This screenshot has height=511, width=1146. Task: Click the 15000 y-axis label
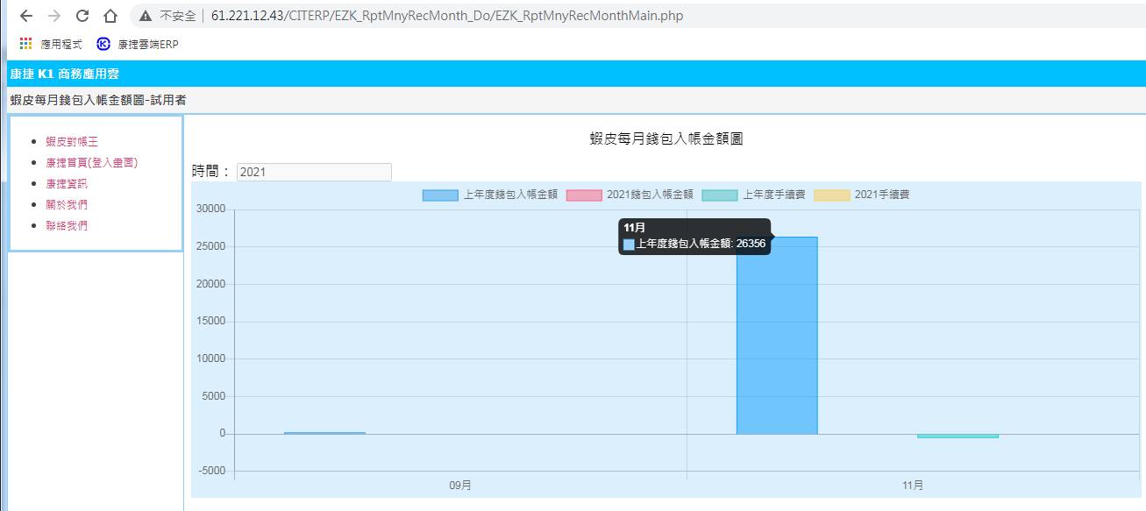pyautogui.click(x=210, y=321)
